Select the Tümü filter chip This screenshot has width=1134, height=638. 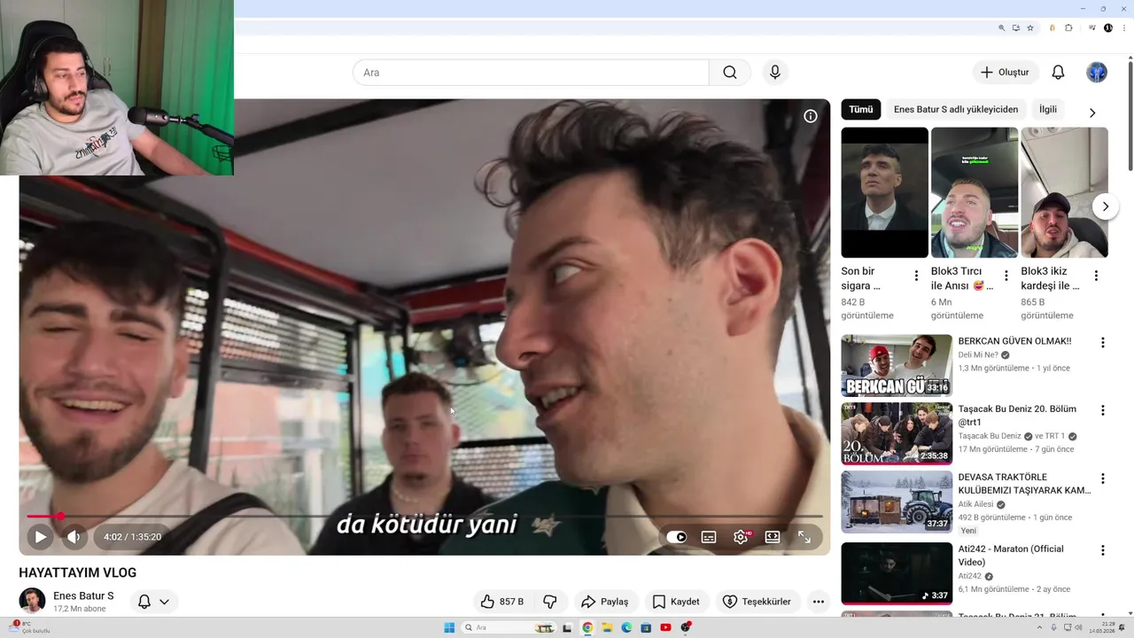[x=861, y=110]
